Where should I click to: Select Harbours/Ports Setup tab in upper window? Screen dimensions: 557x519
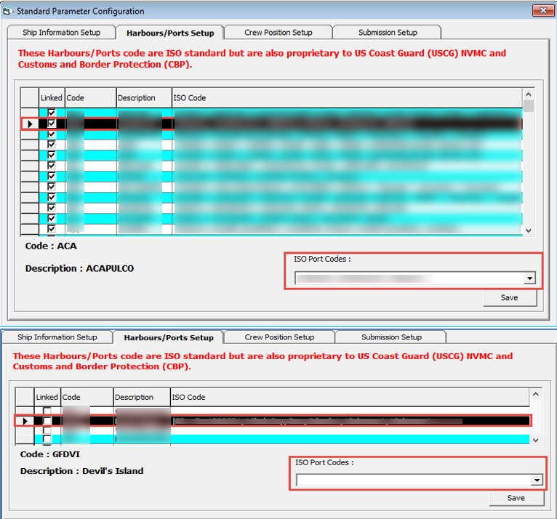click(x=170, y=33)
